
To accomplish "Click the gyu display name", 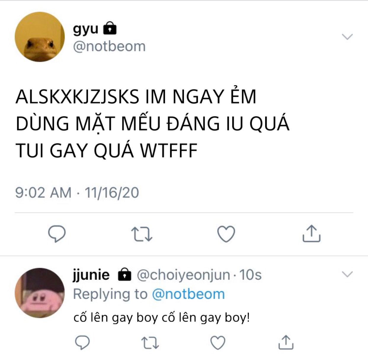I will click(86, 29).
